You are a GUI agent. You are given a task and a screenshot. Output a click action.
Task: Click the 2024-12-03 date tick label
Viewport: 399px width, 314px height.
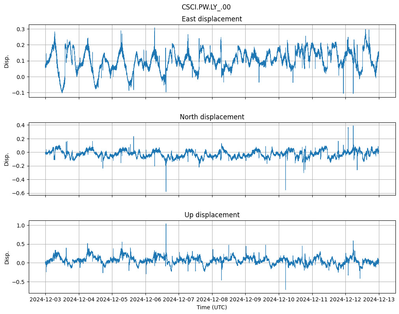click(45, 299)
